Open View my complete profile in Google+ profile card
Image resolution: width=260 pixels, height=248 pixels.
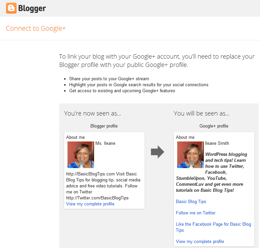coord(200,241)
